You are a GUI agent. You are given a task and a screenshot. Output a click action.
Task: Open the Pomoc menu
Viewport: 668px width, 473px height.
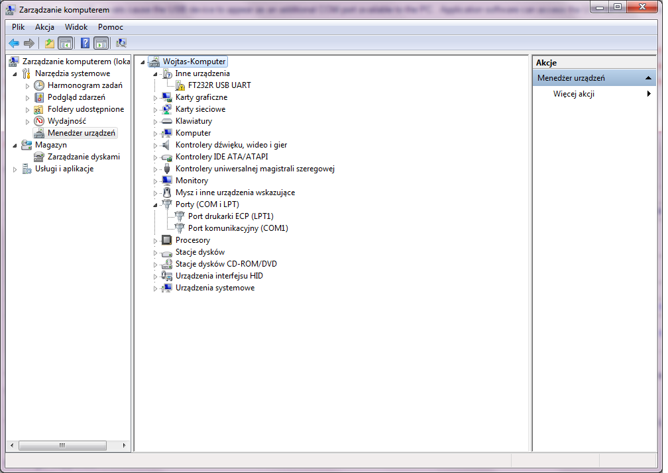[x=110, y=27]
